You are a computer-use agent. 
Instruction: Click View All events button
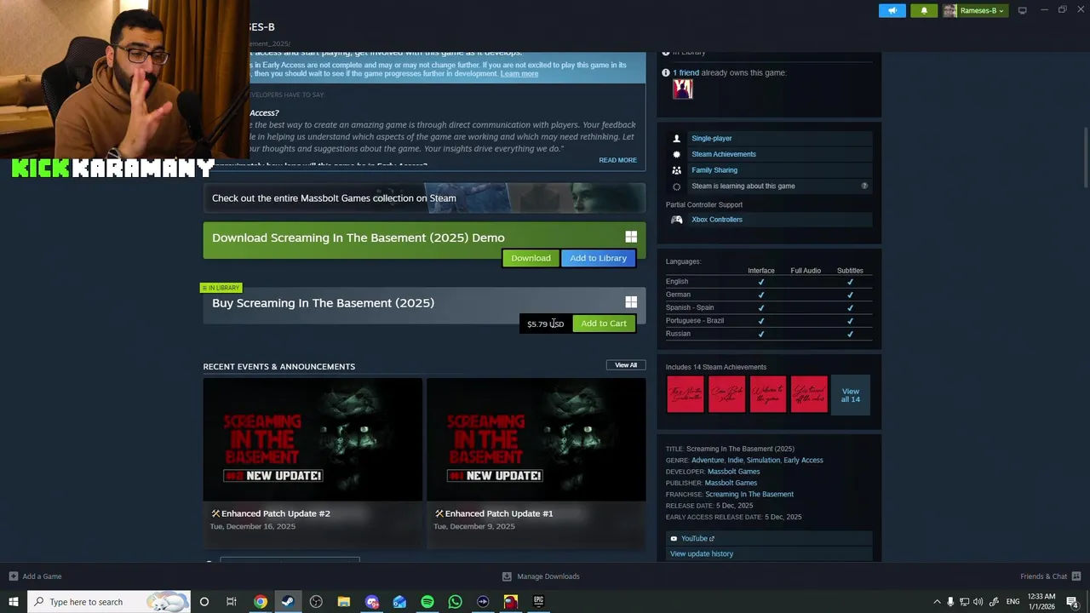(626, 365)
